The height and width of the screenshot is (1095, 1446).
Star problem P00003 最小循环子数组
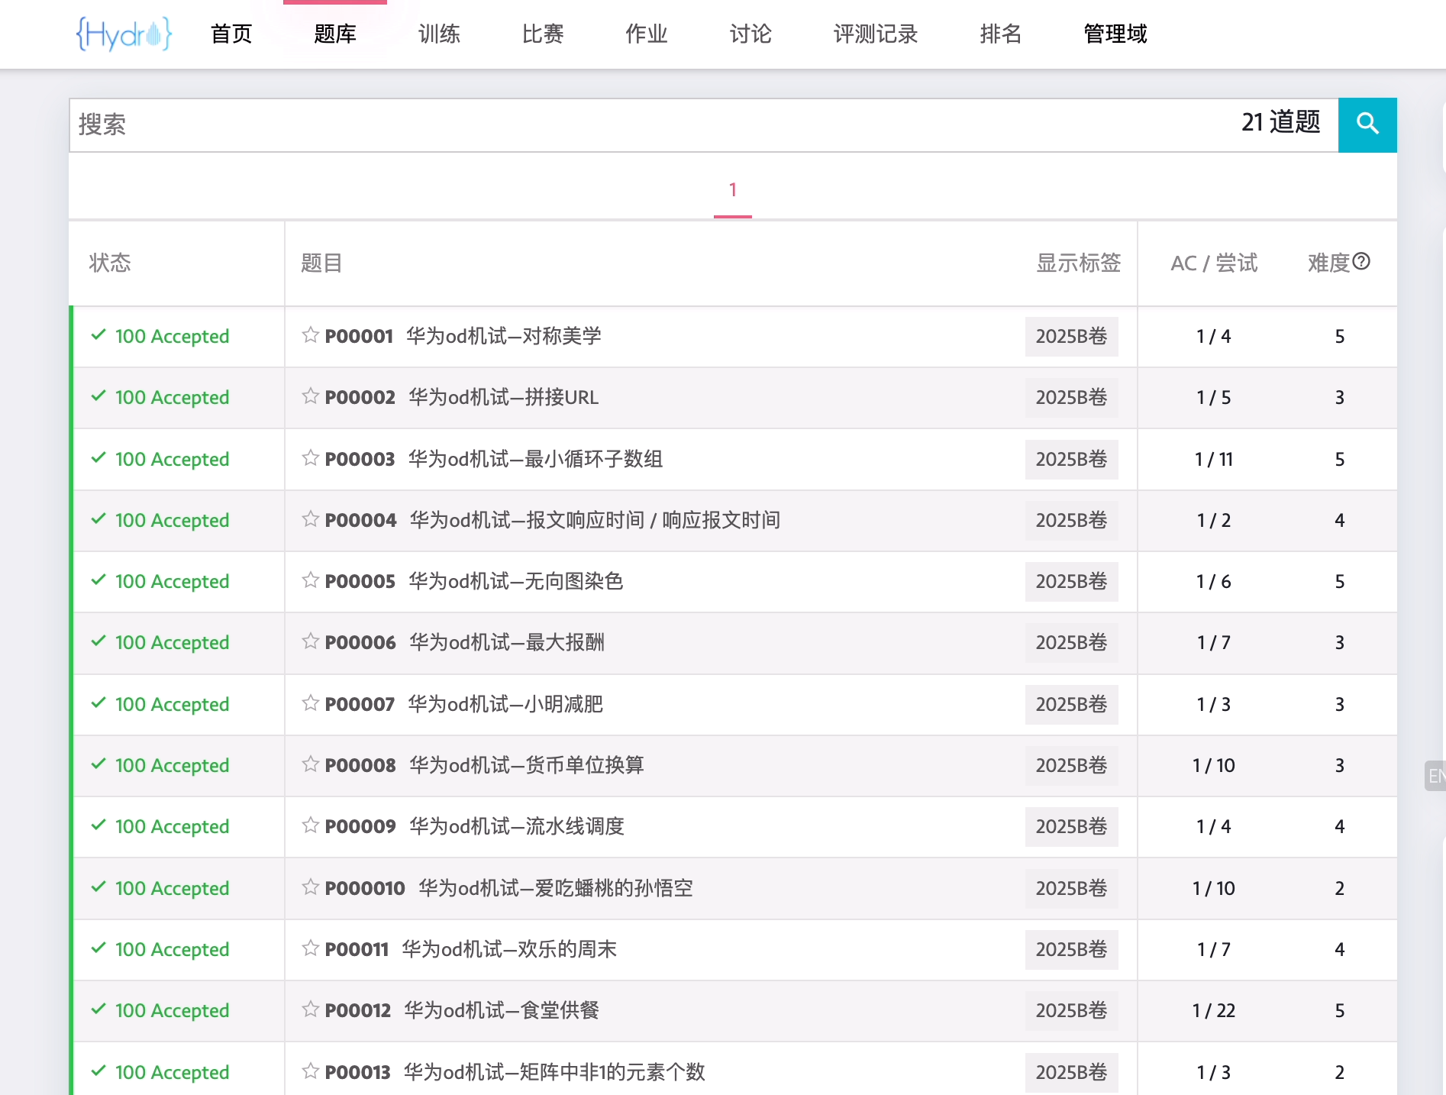310,458
